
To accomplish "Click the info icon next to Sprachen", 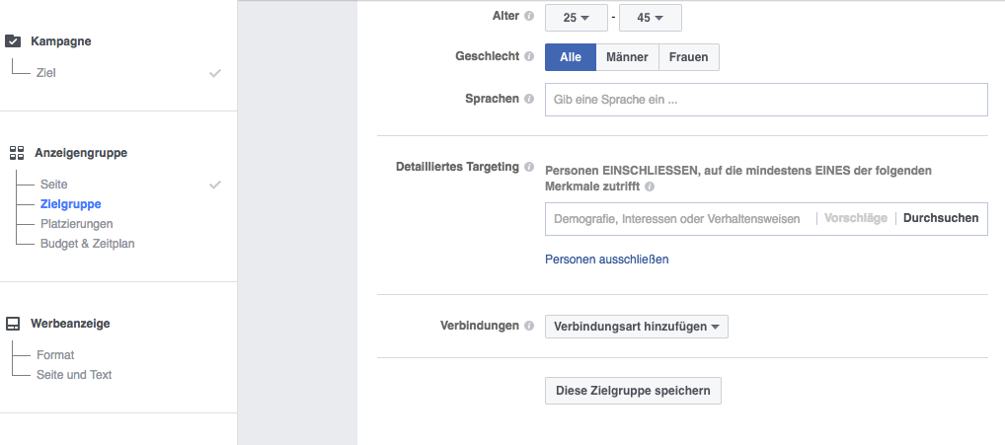I will click(529, 99).
